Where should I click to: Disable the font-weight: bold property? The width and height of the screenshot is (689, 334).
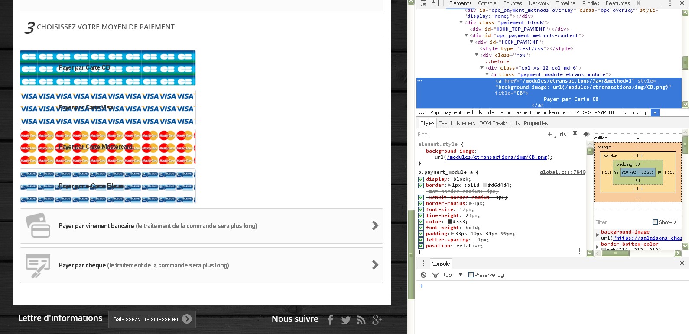coord(421,228)
